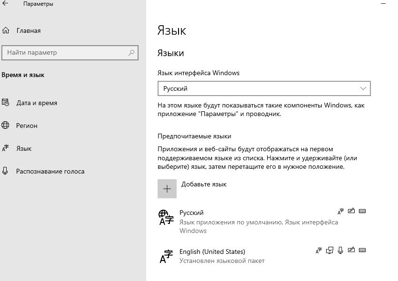Select the Русский language entry in the list
Screen dimensions: 398x281
[x=191, y=213]
